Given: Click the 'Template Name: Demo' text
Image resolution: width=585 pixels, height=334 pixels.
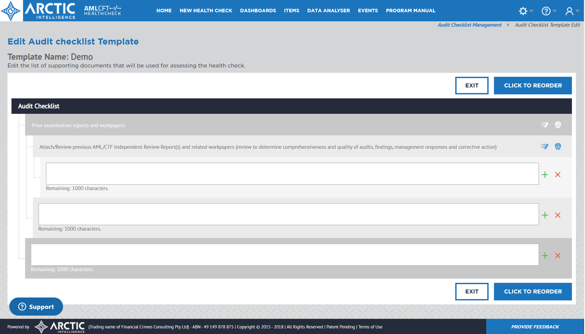Looking at the screenshot, I should (x=50, y=57).
